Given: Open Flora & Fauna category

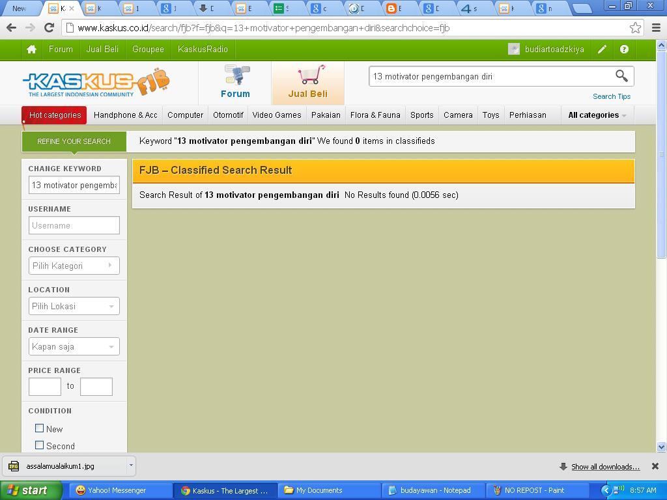Looking at the screenshot, I should [x=375, y=115].
